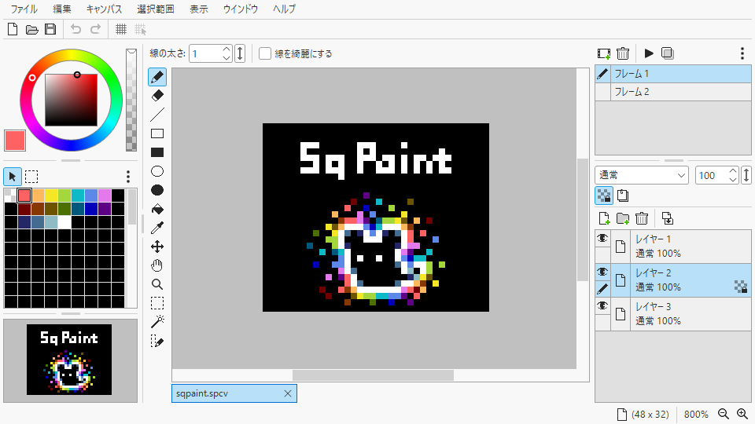Open the キャンバス menu
755x424 pixels.
pyautogui.click(x=104, y=9)
